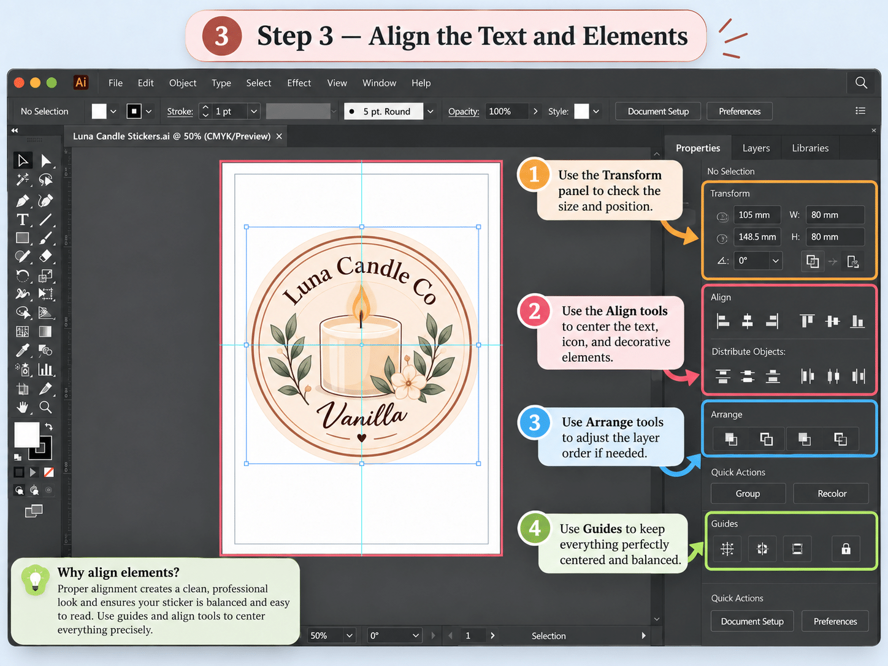Click Horizontal Align Left icon

(723, 321)
